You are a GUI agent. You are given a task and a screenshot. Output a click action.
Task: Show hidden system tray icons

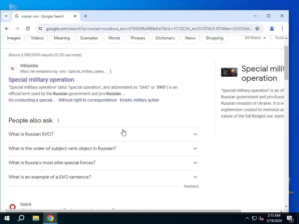pyautogui.click(x=247, y=218)
